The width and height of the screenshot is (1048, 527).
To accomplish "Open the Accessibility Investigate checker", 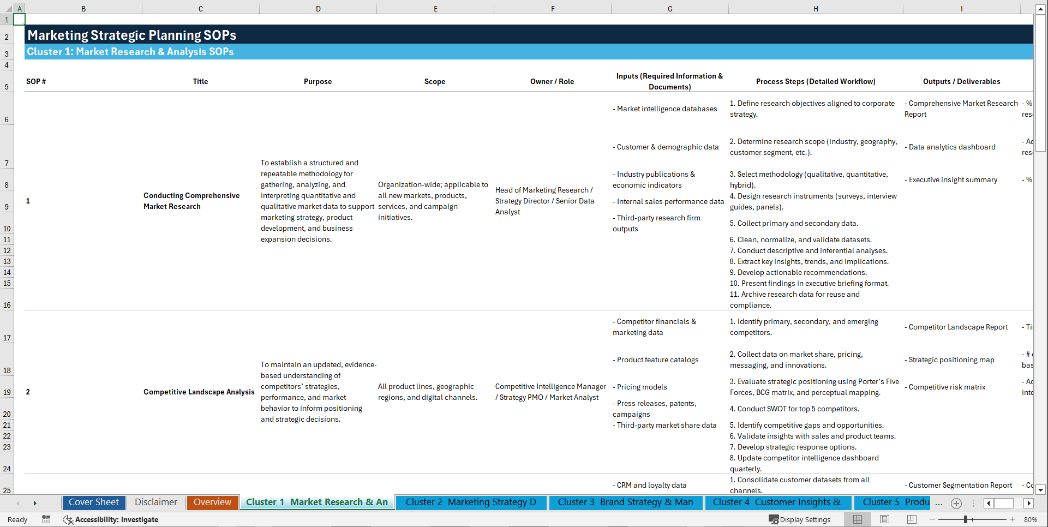I will point(111,519).
